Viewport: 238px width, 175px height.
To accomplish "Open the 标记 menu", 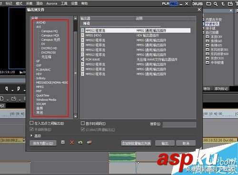I will (9, 3).
